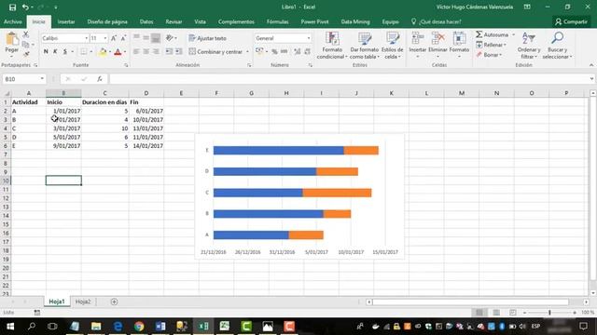Click the Select All corner button
597x335 pixels.
tap(6, 93)
